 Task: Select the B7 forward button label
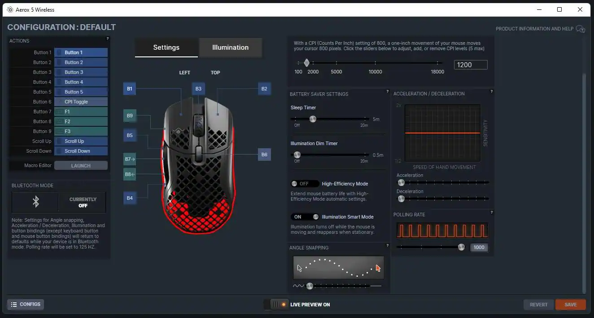coord(130,159)
